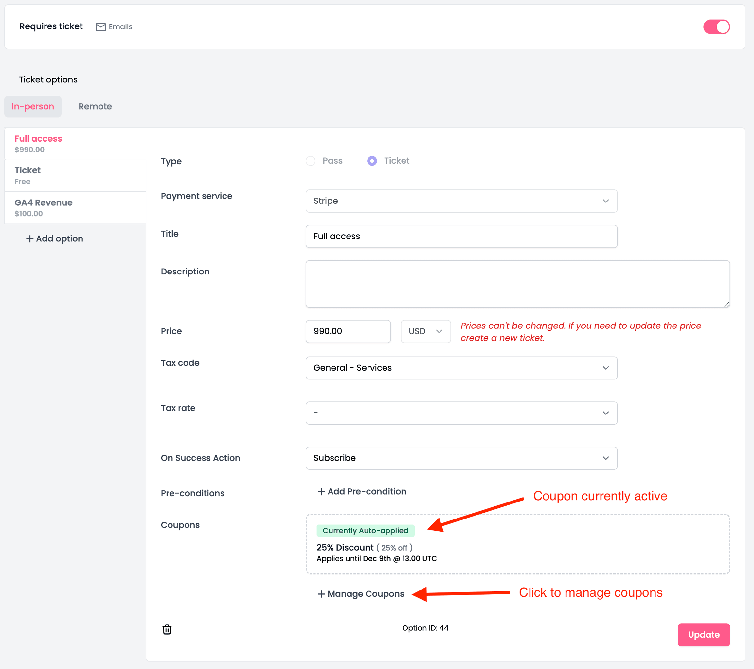The height and width of the screenshot is (669, 754).
Task: Open Tax code General - Services dropdown
Action: 461,368
